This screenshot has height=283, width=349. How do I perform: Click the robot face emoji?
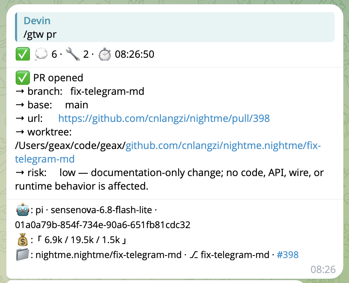[x=23, y=210]
